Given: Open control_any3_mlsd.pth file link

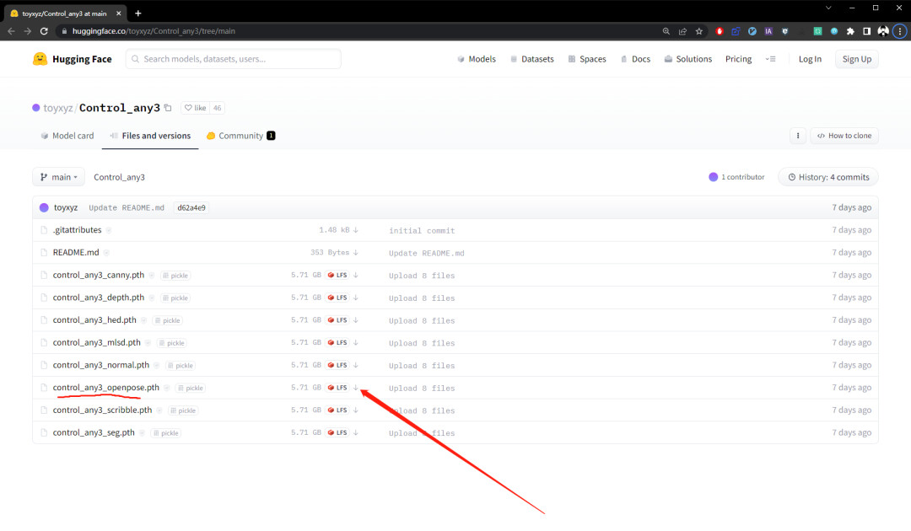Looking at the screenshot, I should 96,342.
